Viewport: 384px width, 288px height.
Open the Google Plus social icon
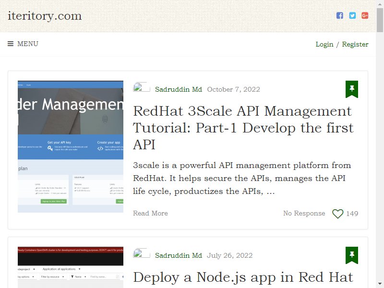point(365,15)
